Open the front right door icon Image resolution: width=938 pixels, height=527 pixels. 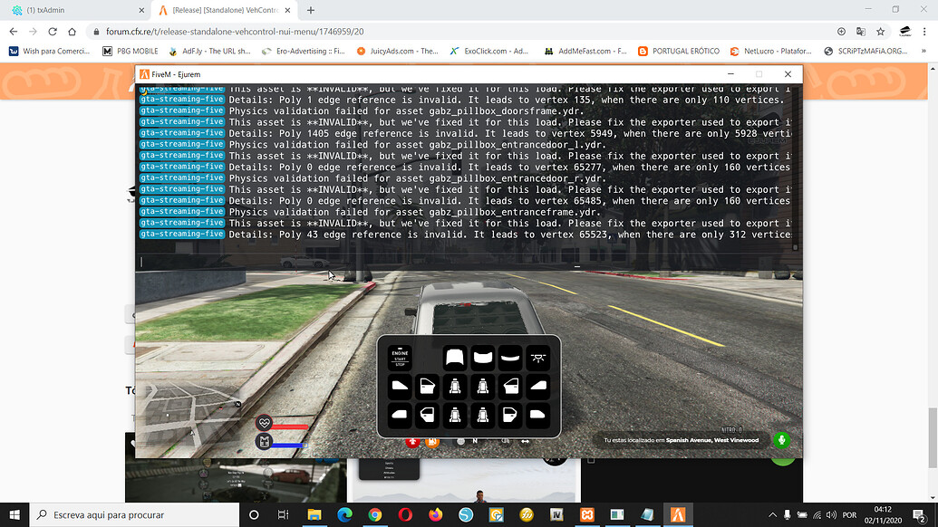tap(510, 386)
